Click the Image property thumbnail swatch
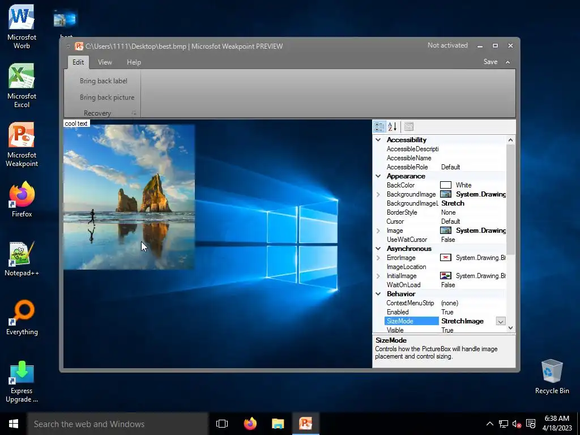This screenshot has width=580, height=435. coord(445,231)
